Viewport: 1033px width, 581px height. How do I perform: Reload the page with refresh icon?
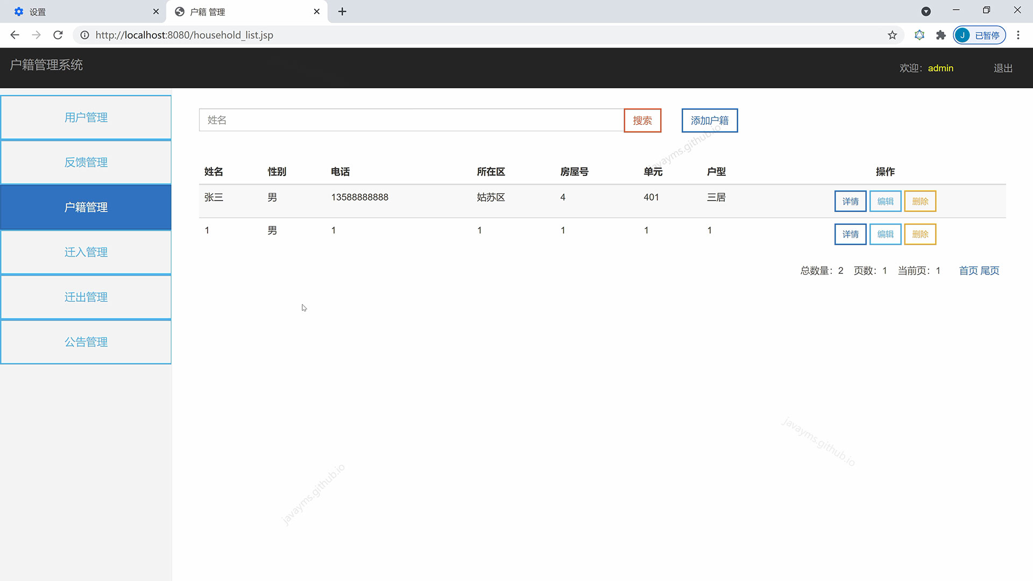[58, 35]
